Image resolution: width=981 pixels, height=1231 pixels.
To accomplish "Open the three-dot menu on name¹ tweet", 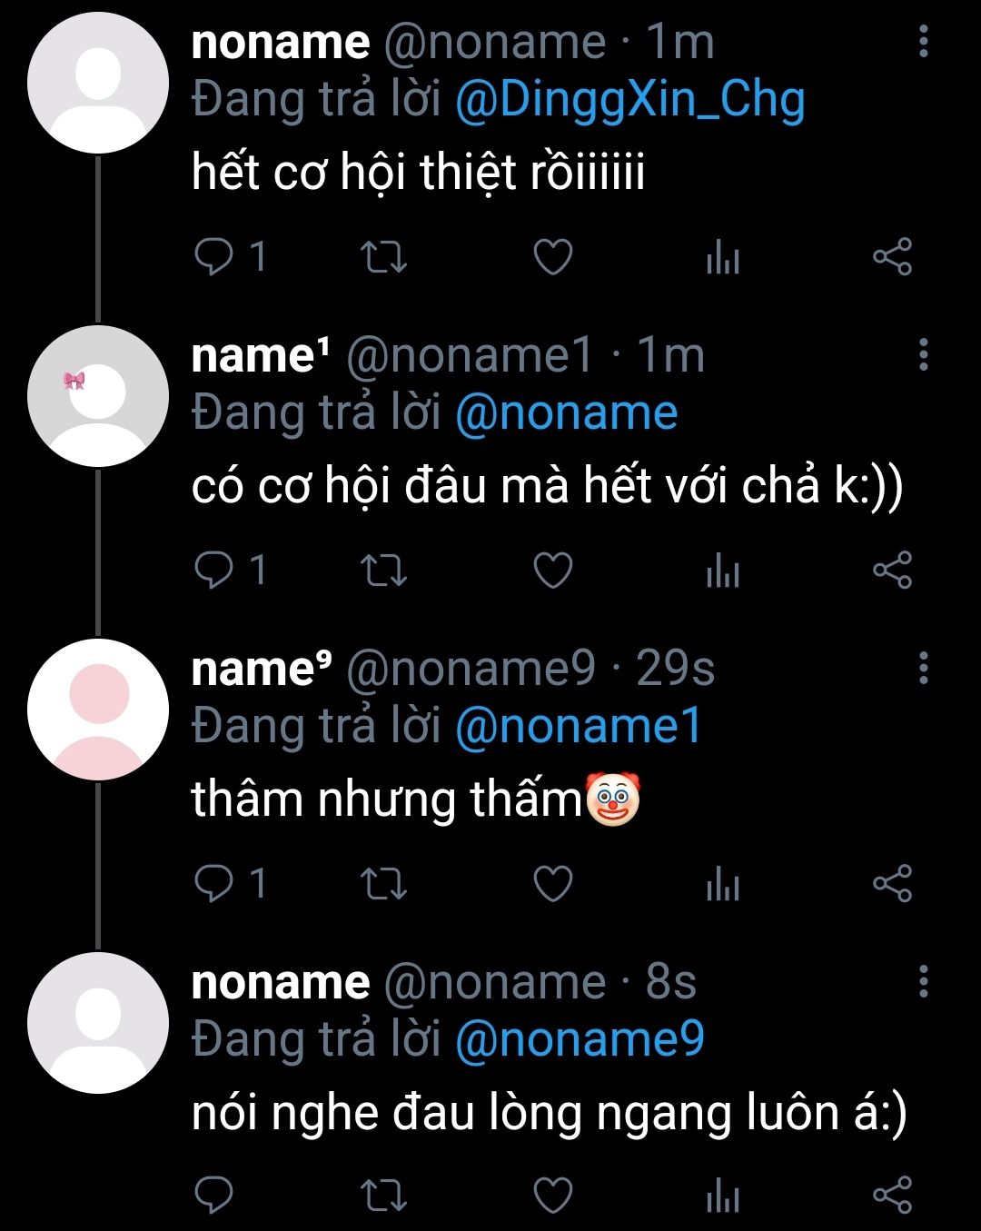I will click(924, 354).
